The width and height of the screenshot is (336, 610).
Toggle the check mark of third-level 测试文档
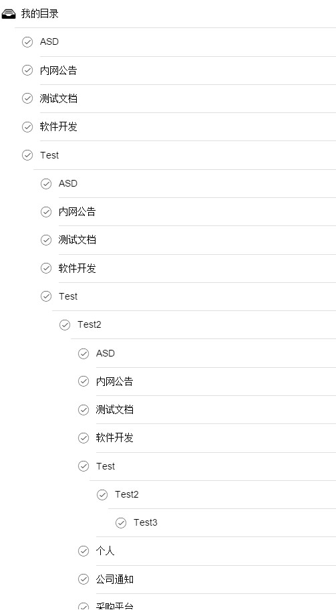coord(83,409)
